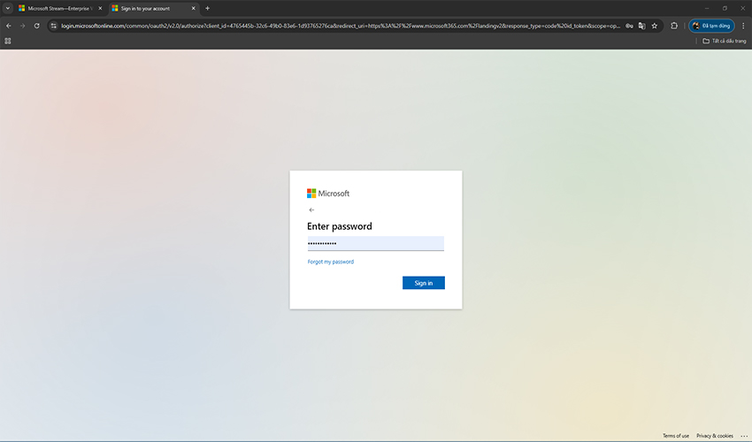
Task: Open the Chrome profile button
Action: pyautogui.click(x=711, y=26)
